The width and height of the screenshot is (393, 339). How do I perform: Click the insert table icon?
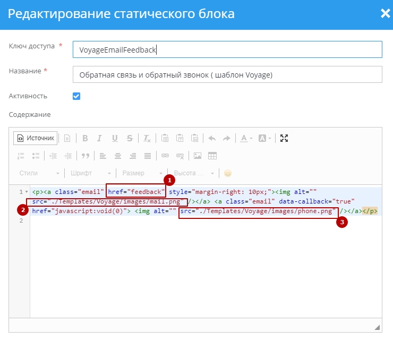click(x=212, y=156)
